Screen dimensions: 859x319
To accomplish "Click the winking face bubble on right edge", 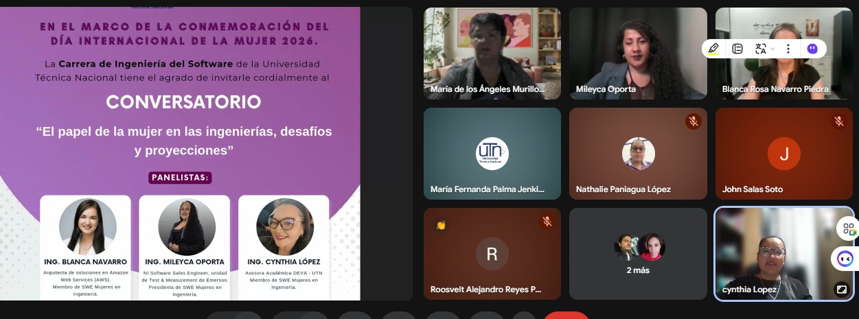I will 845,259.
